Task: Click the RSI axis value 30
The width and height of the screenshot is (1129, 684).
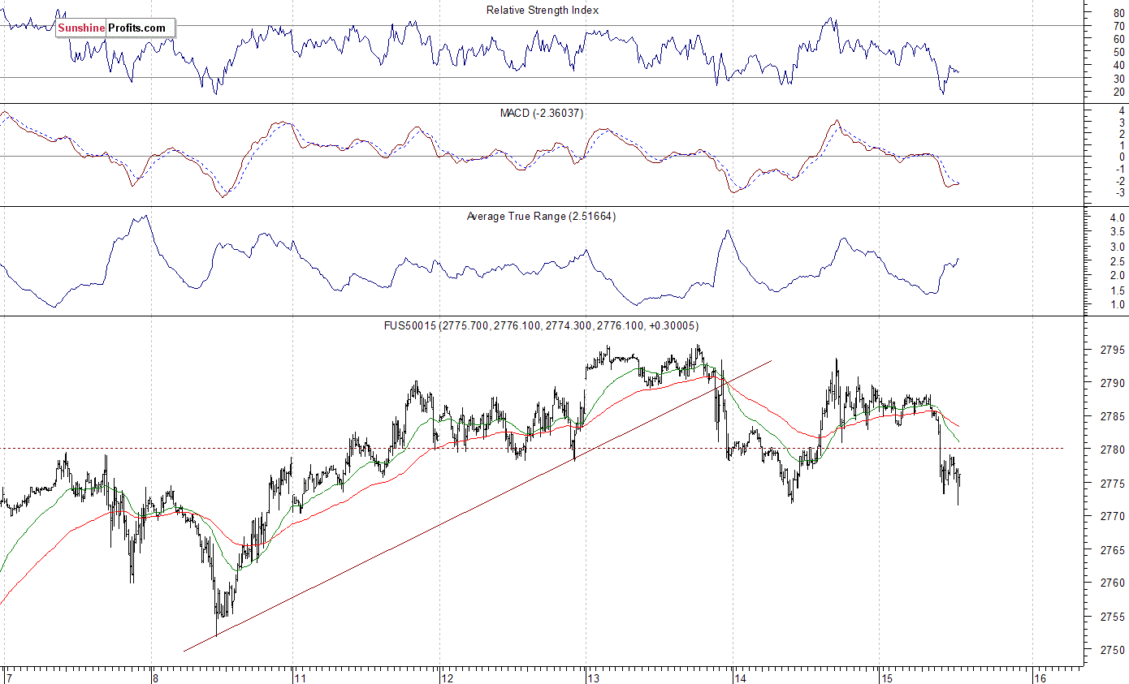Action: pyautogui.click(x=1118, y=79)
